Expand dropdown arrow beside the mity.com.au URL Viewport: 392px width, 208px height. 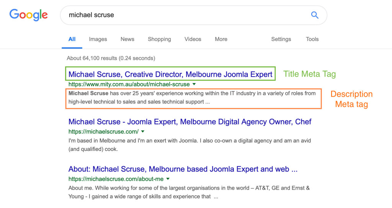click(194, 84)
